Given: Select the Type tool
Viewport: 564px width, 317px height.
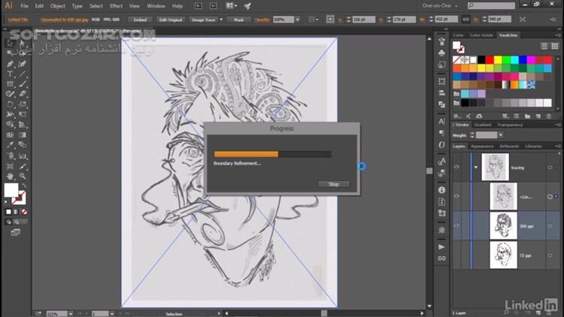Looking at the screenshot, I should tap(10, 74).
